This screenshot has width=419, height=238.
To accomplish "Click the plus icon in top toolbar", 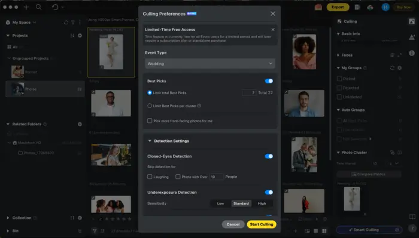I will point(26,7).
